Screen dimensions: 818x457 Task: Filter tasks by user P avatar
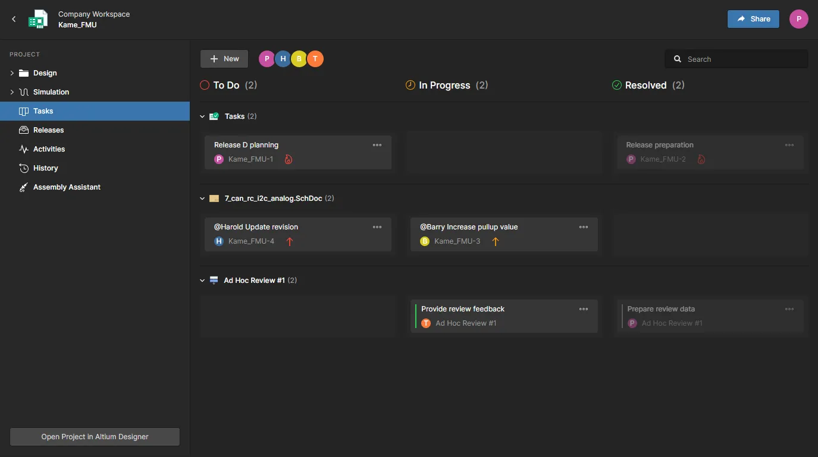(x=267, y=59)
